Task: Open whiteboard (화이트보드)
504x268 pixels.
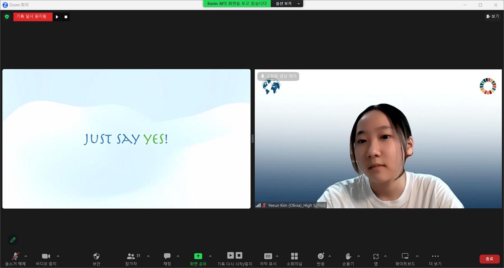Action: click(405, 259)
